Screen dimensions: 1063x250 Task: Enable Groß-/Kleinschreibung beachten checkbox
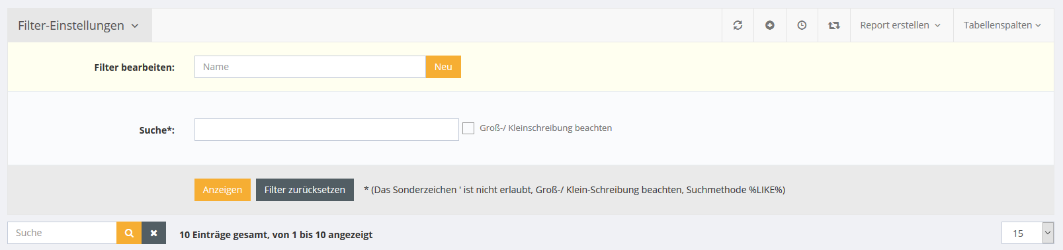[x=468, y=128]
